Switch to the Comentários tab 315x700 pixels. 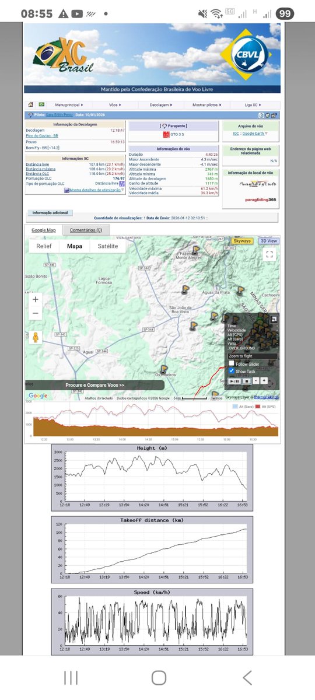86,230
